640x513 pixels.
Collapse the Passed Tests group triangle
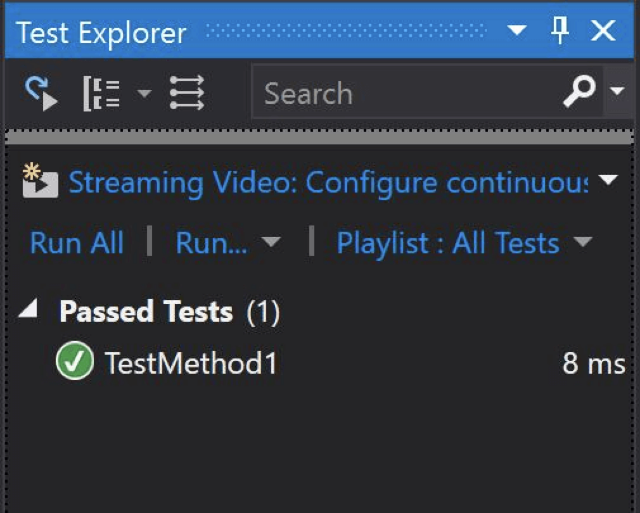pos(28,310)
